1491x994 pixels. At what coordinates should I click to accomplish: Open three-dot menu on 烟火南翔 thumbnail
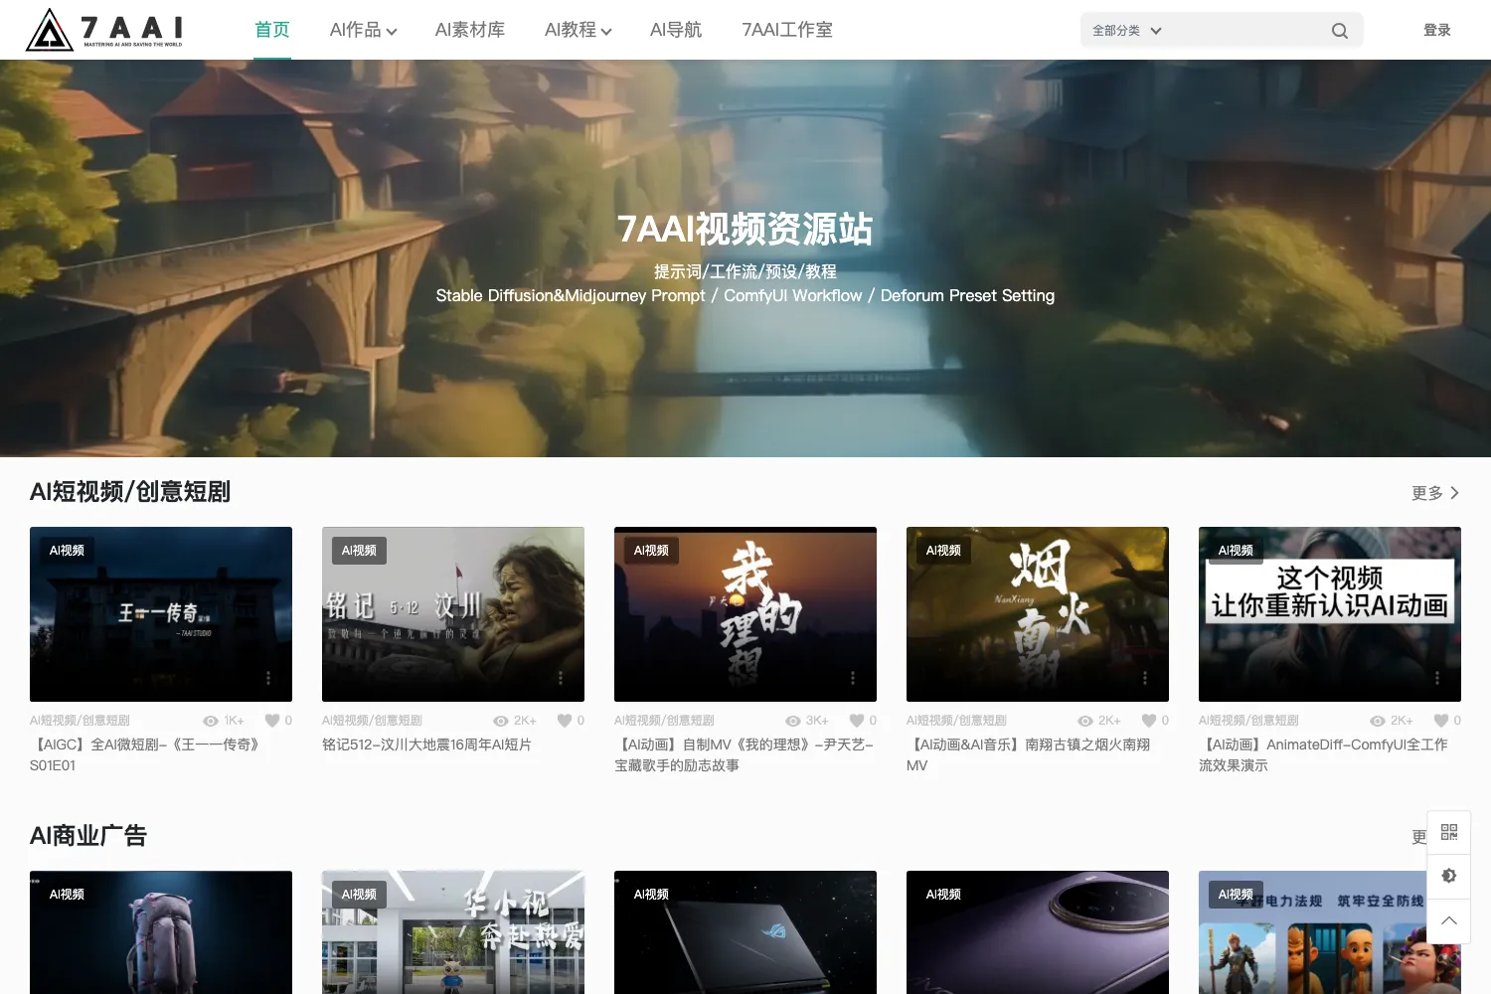(1145, 678)
